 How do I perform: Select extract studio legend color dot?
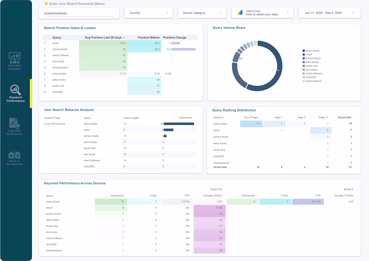[304, 58]
